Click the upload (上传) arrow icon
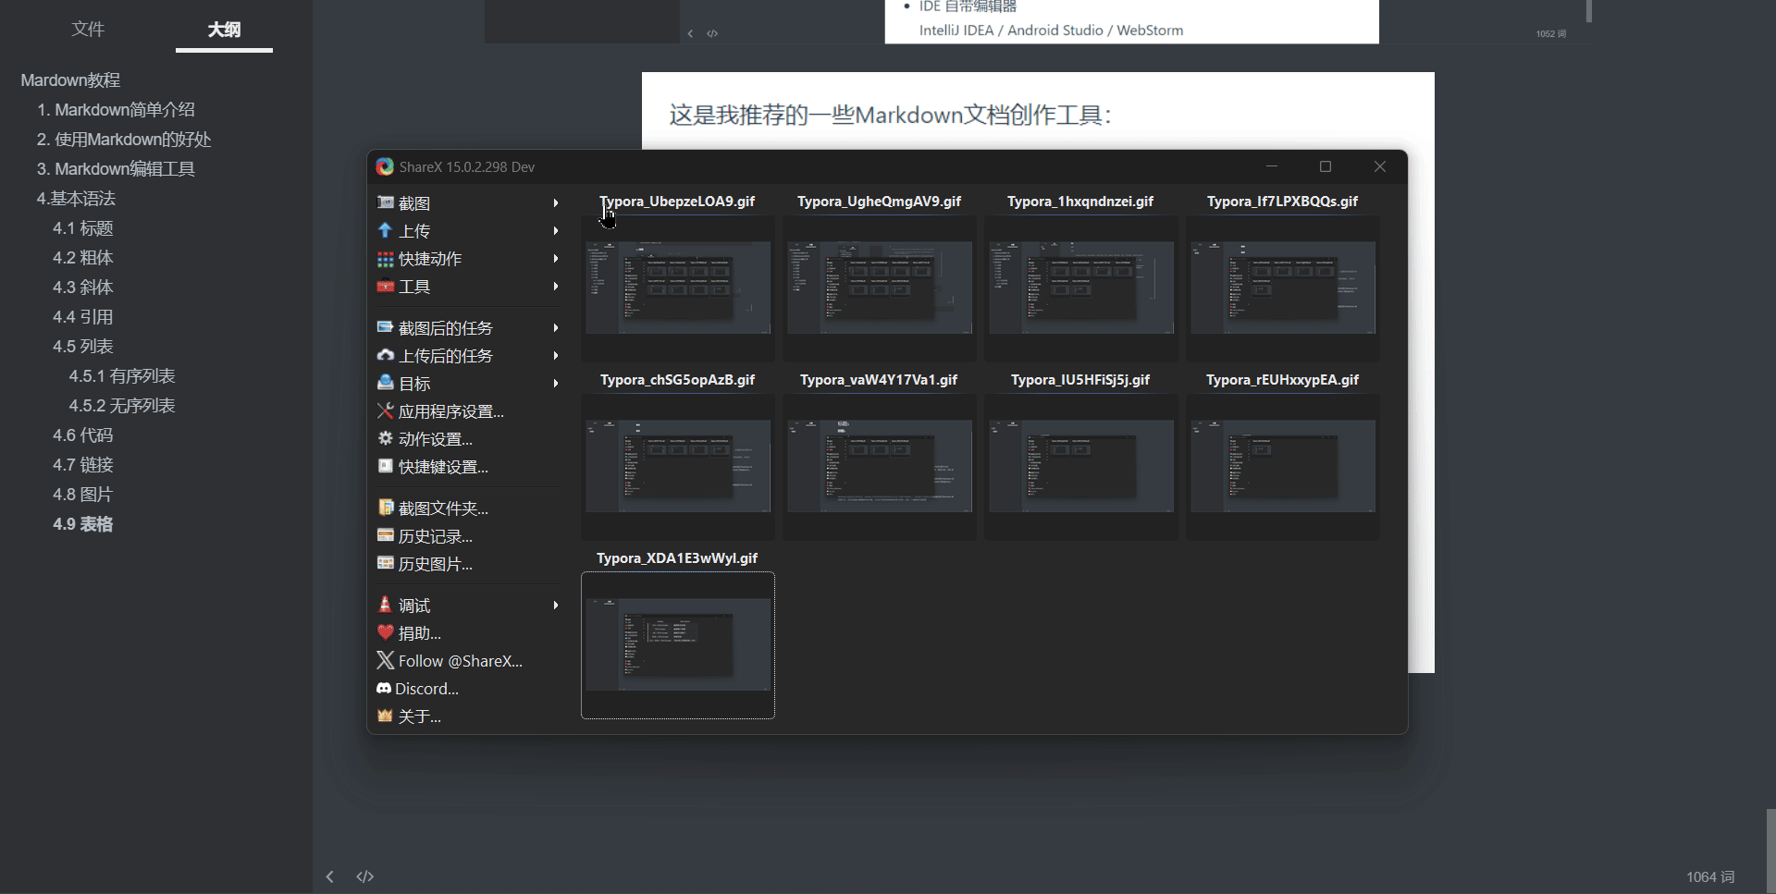1776x894 pixels. (x=386, y=230)
